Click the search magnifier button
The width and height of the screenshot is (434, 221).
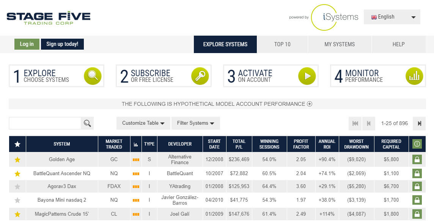click(x=87, y=123)
